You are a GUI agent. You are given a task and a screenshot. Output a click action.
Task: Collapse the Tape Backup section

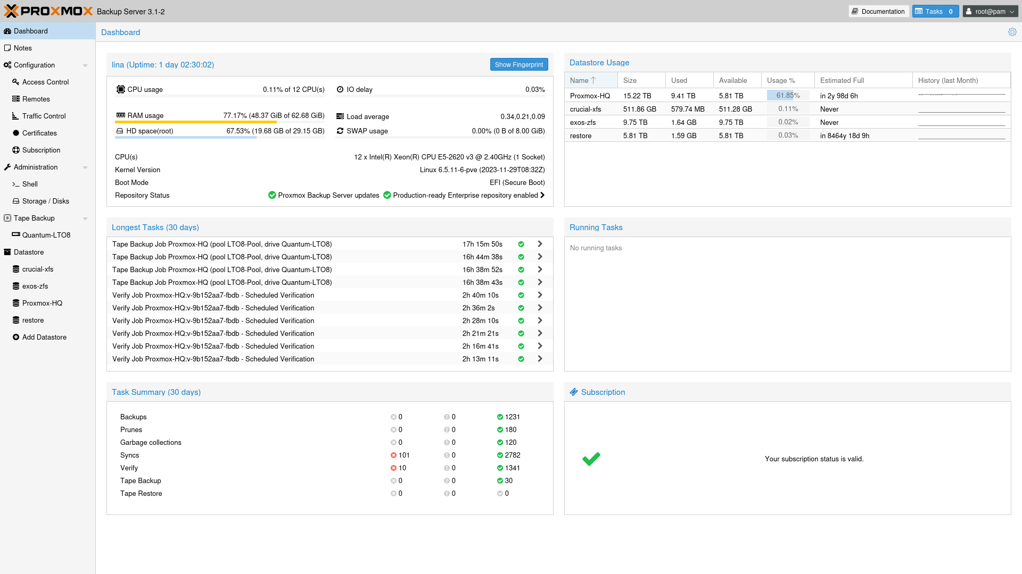(85, 218)
